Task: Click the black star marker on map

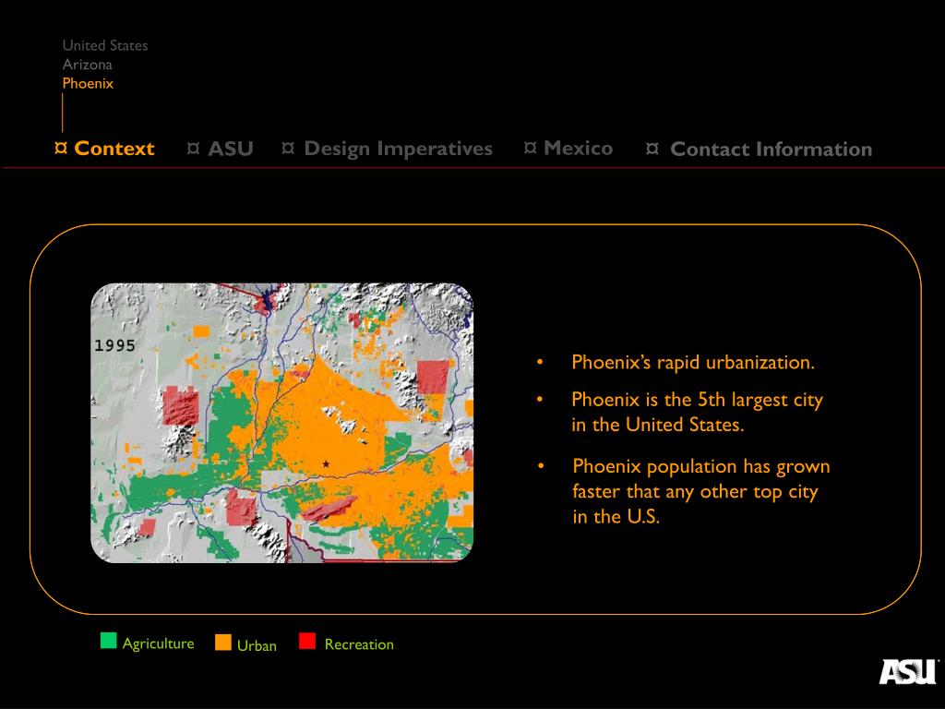Action: point(326,463)
